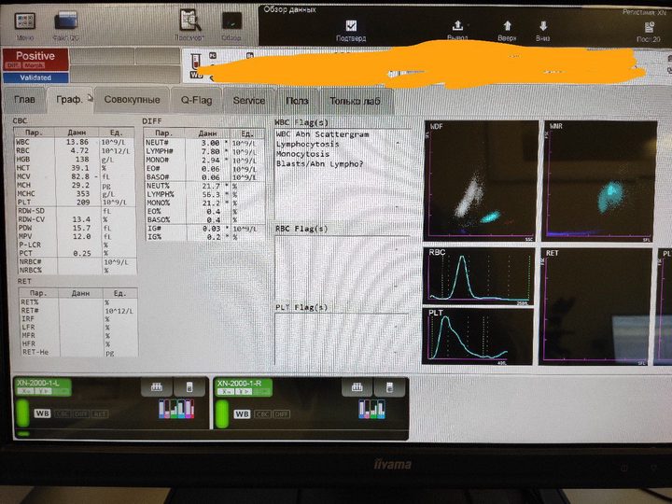Open the Посл.20 last results icon

click(x=649, y=27)
